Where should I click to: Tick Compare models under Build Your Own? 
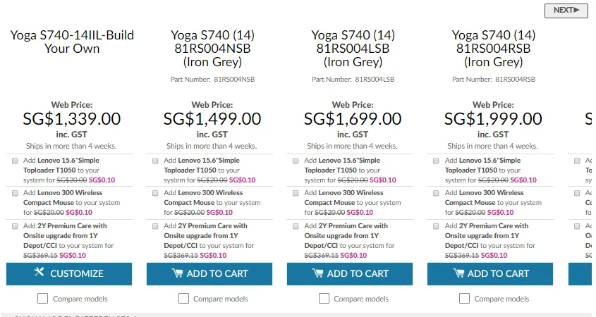43,299
